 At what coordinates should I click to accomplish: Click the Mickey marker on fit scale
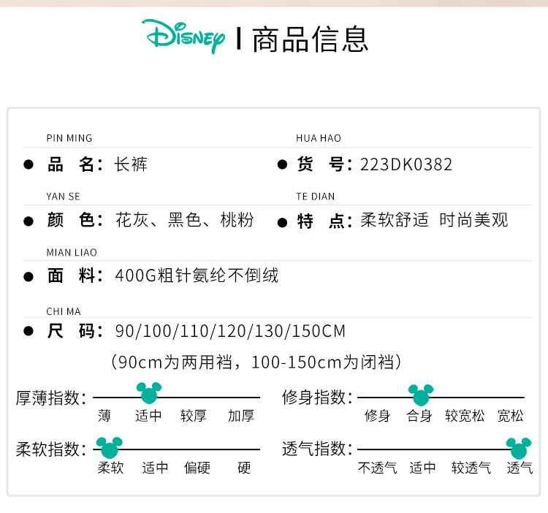pos(420,395)
